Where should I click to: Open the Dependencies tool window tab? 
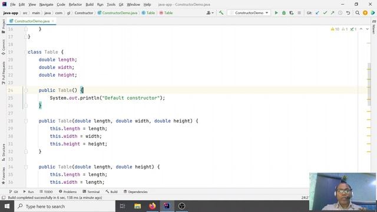click(135, 192)
